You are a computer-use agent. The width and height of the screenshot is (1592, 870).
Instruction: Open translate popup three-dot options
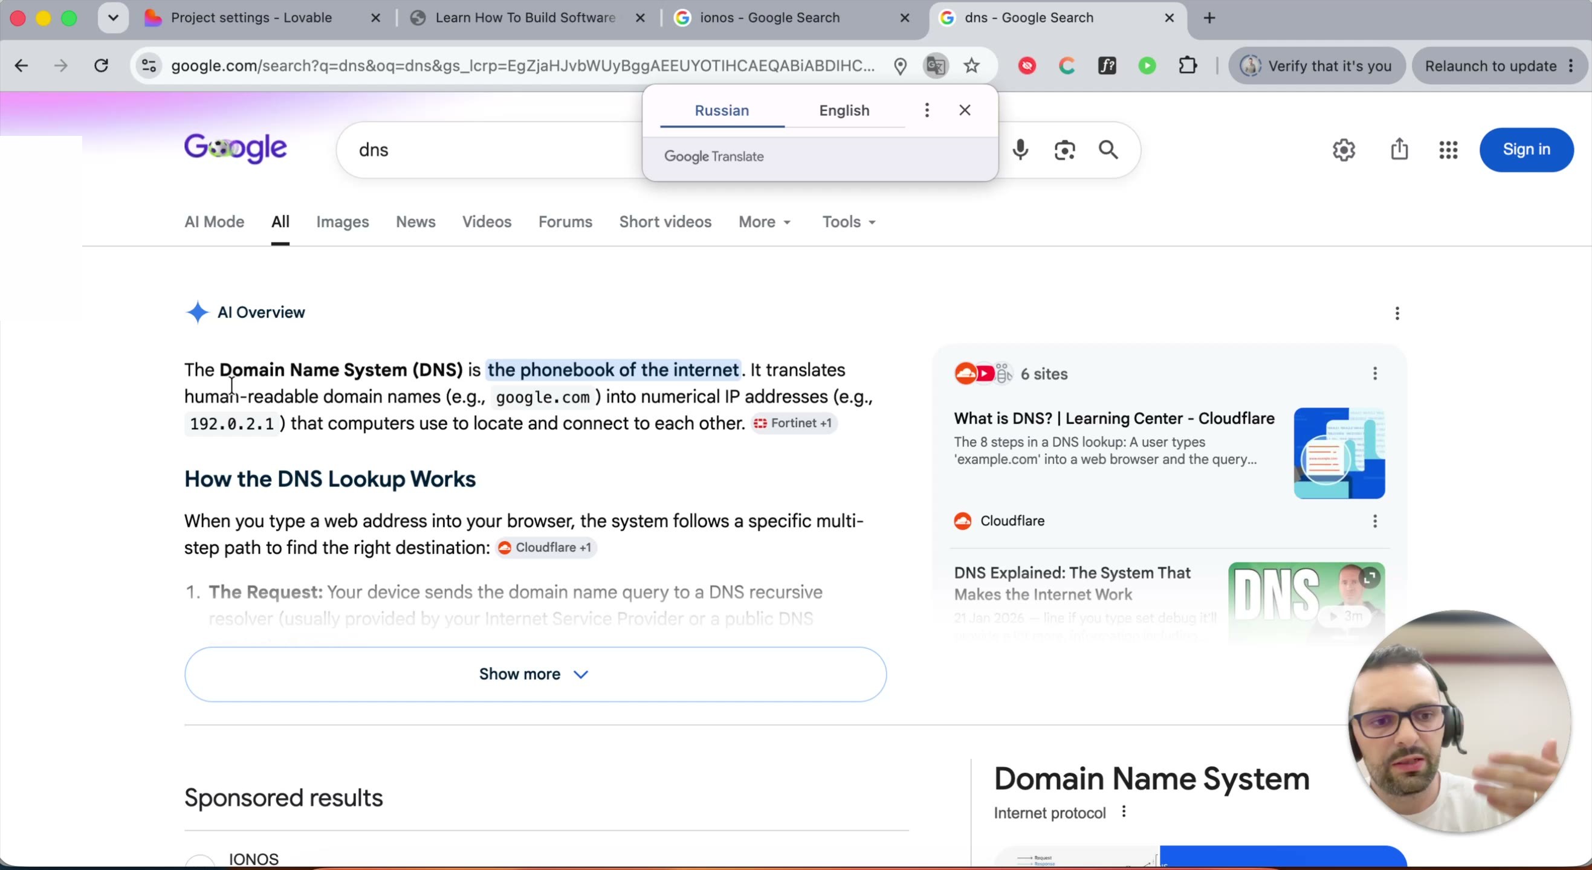coord(927,110)
